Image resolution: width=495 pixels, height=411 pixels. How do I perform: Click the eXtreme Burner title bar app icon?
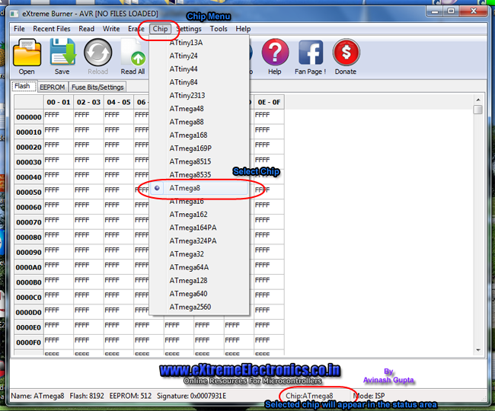(x=14, y=14)
